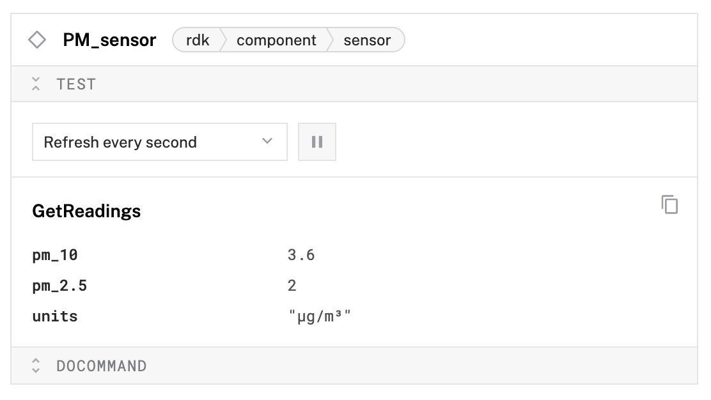The height and width of the screenshot is (400, 711).
Task: Click the units value µg/m³
Action: pos(320,316)
